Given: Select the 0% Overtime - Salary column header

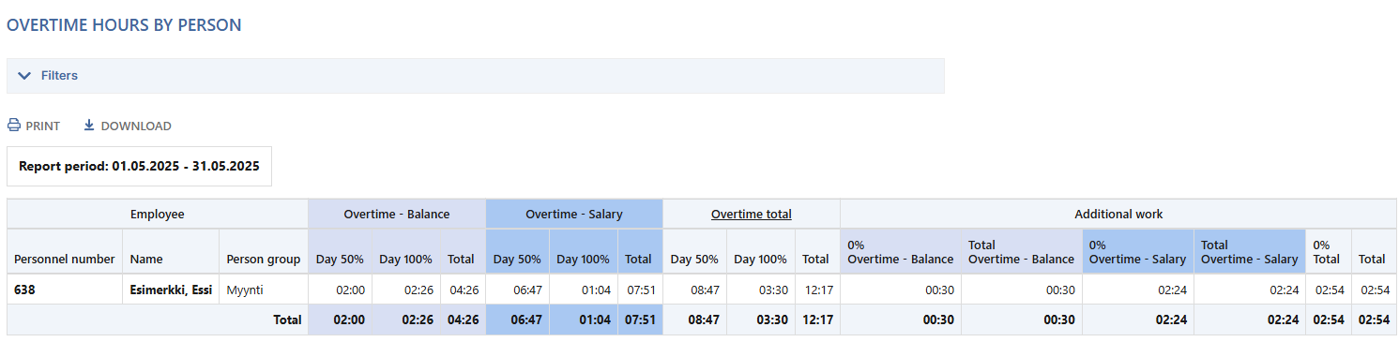Looking at the screenshot, I should 1138,252.
